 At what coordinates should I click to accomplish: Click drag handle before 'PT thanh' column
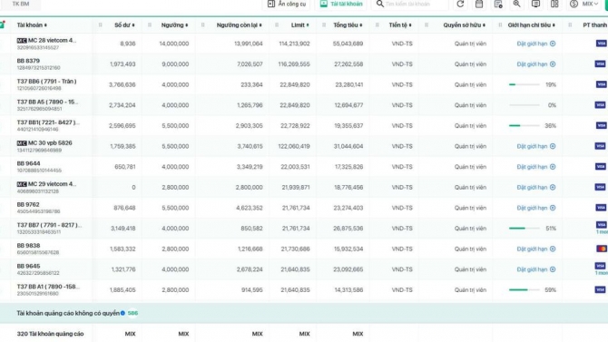click(570, 25)
